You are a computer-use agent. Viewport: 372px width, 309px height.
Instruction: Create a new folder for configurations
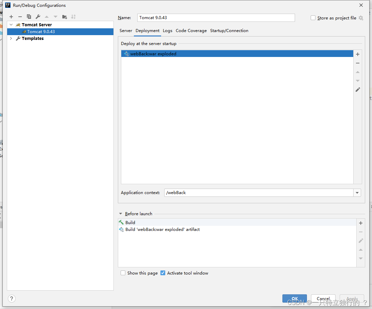coord(64,16)
